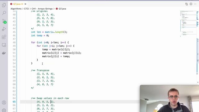Click line number 65 in gutter

[x=14, y=102]
